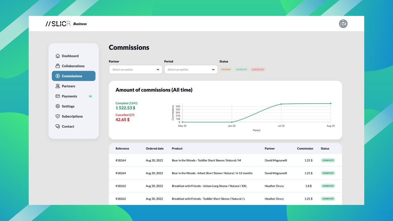
Task: Click the Partner dropdown chevron arrow
Action: coord(158,70)
